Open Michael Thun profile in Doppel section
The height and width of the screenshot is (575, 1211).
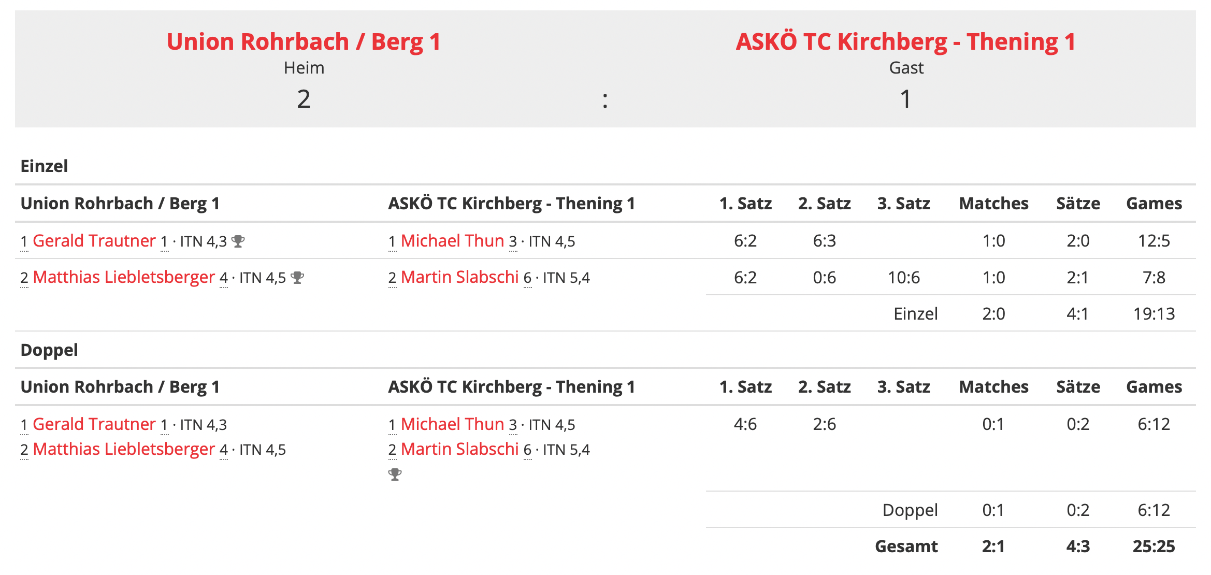point(452,424)
